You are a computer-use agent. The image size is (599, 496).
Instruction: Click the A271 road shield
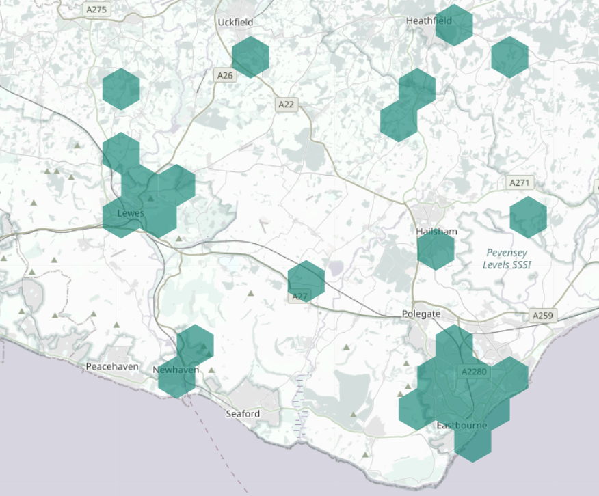(x=520, y=183)
